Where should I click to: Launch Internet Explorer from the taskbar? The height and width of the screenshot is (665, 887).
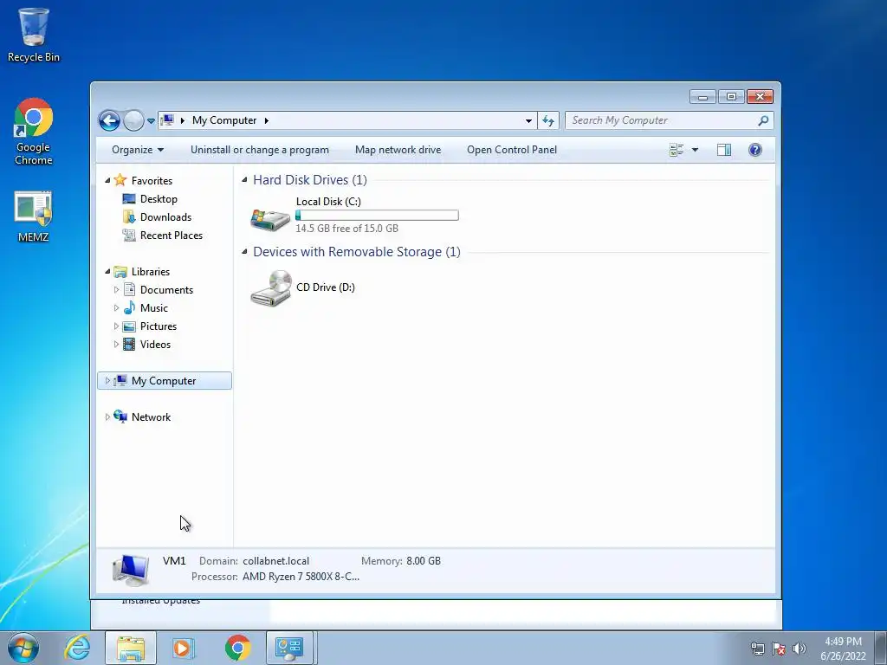coord(77,648)
